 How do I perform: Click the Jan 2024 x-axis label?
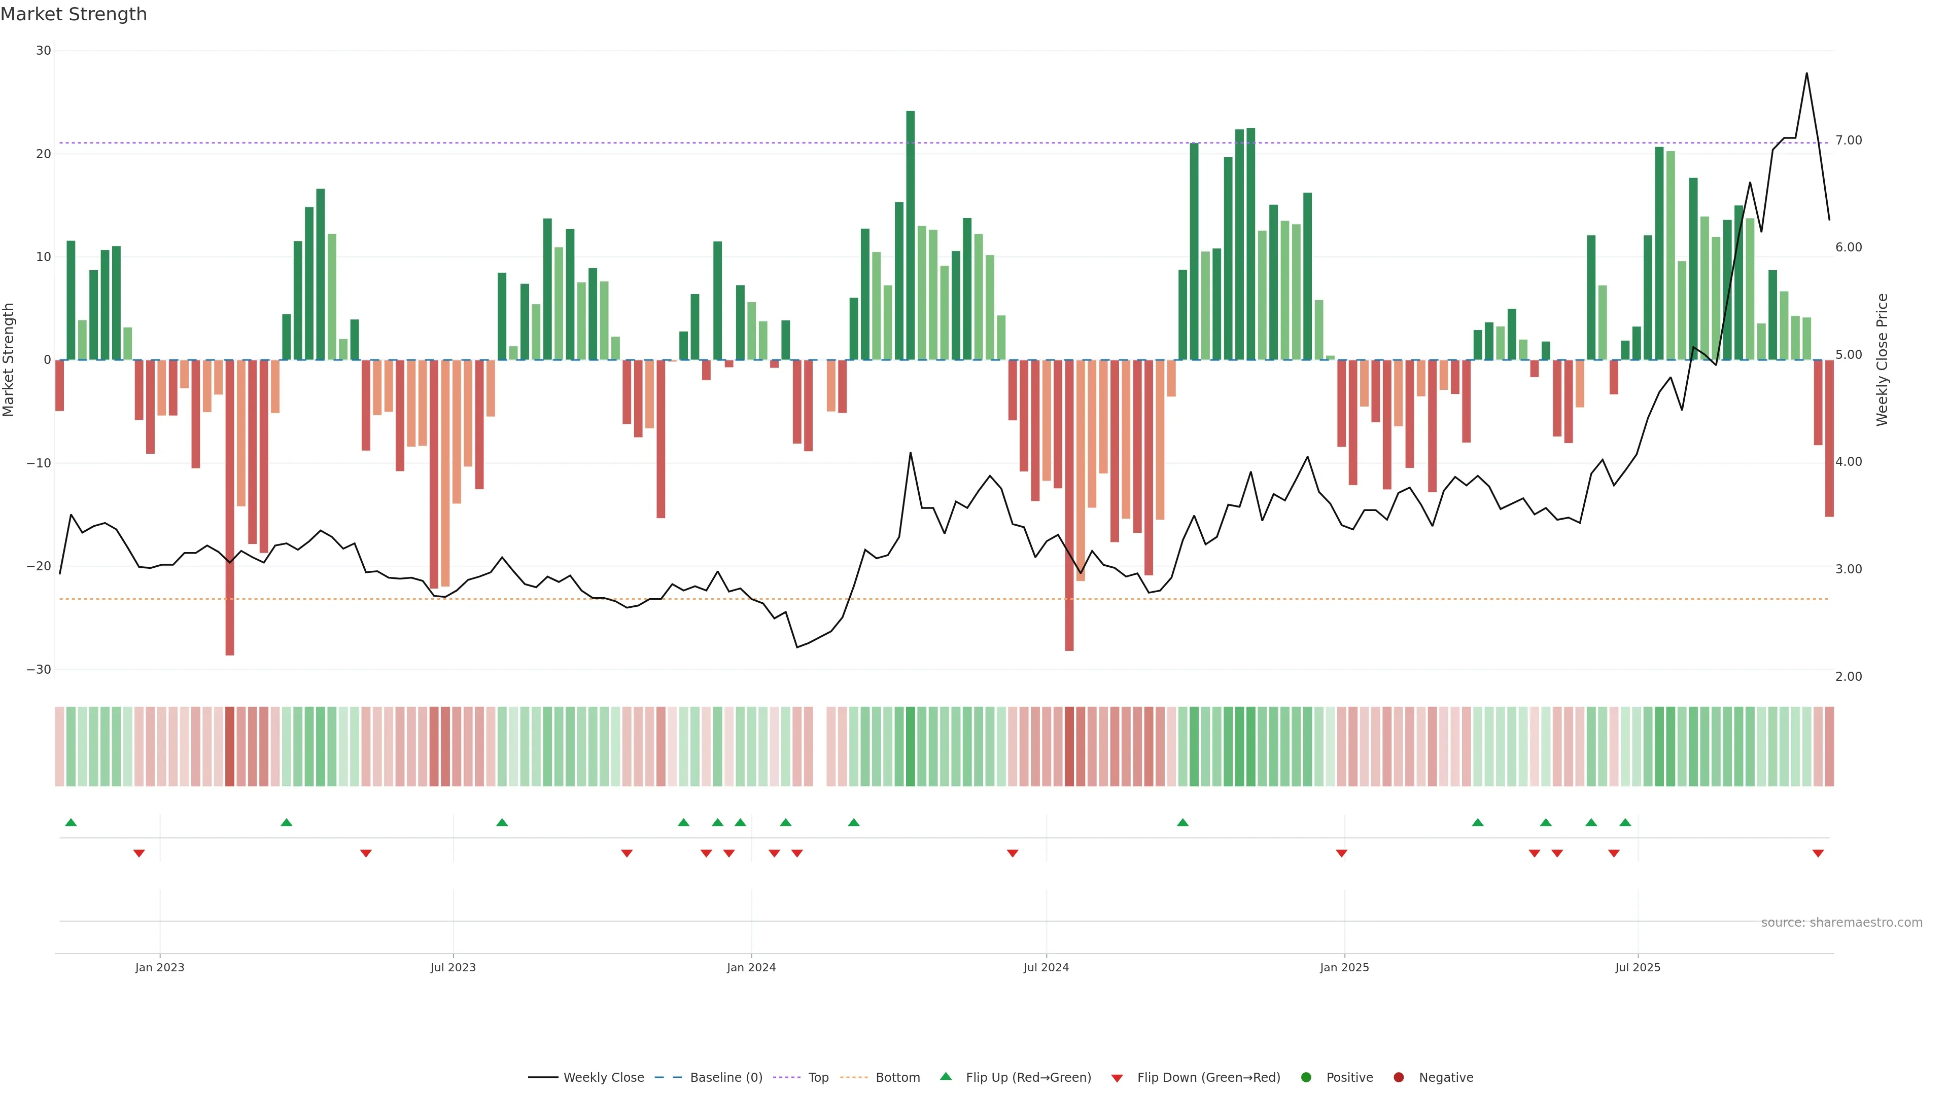[x=751, y=967]
